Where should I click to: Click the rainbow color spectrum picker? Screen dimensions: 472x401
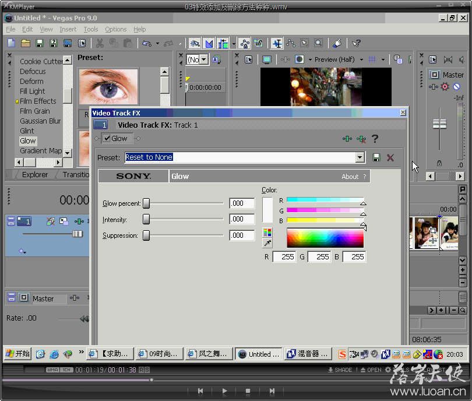coord(325,238)
